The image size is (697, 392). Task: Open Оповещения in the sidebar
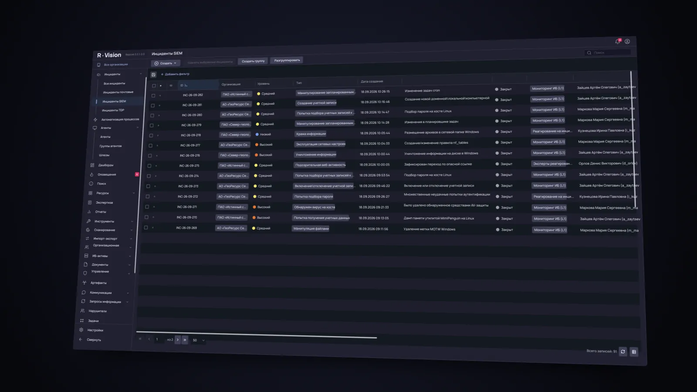(107, 174)
